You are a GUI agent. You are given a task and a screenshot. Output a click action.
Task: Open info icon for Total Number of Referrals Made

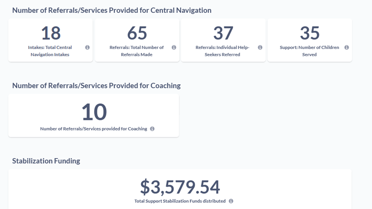[174, 48]
